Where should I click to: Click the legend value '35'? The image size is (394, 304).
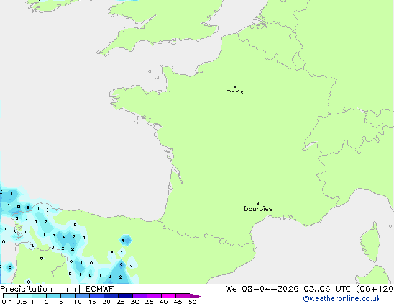coord(149,302)
